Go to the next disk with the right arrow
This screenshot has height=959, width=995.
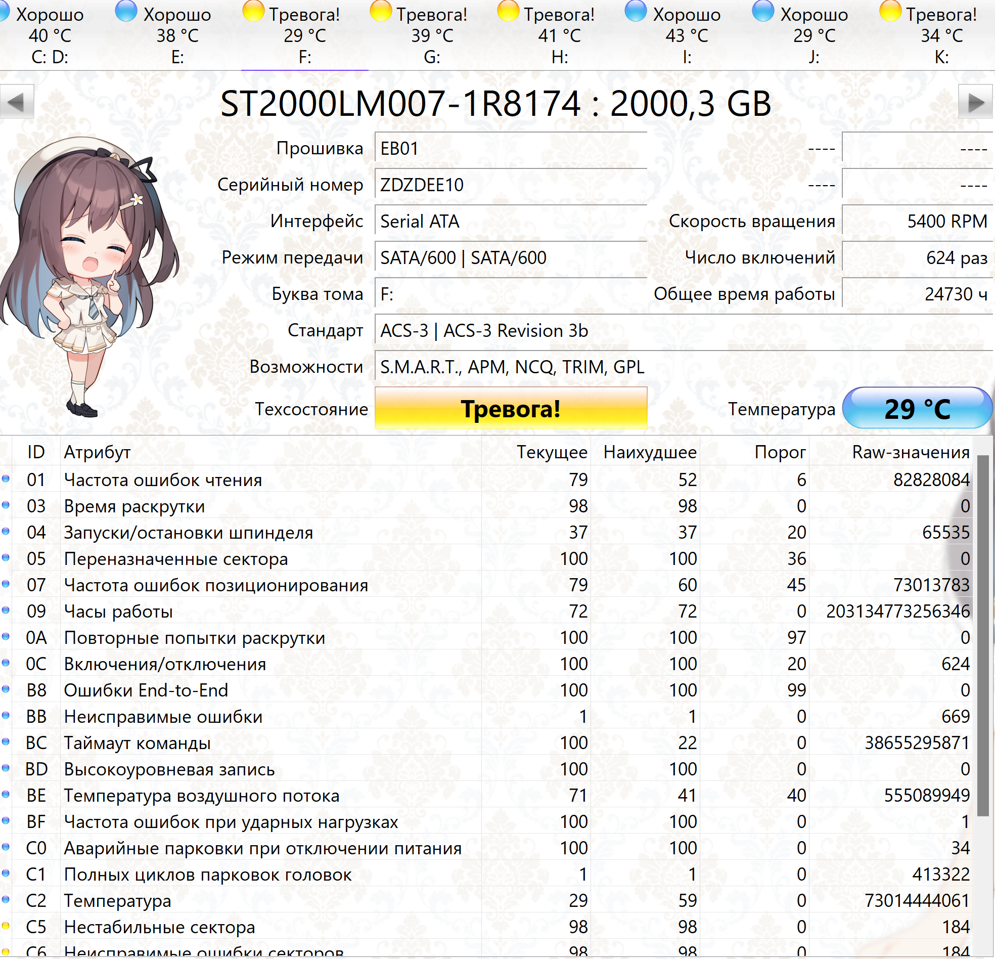click(x=976, y=102)
